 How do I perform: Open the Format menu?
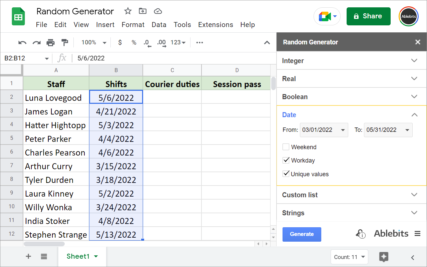(x=133, y=25)
